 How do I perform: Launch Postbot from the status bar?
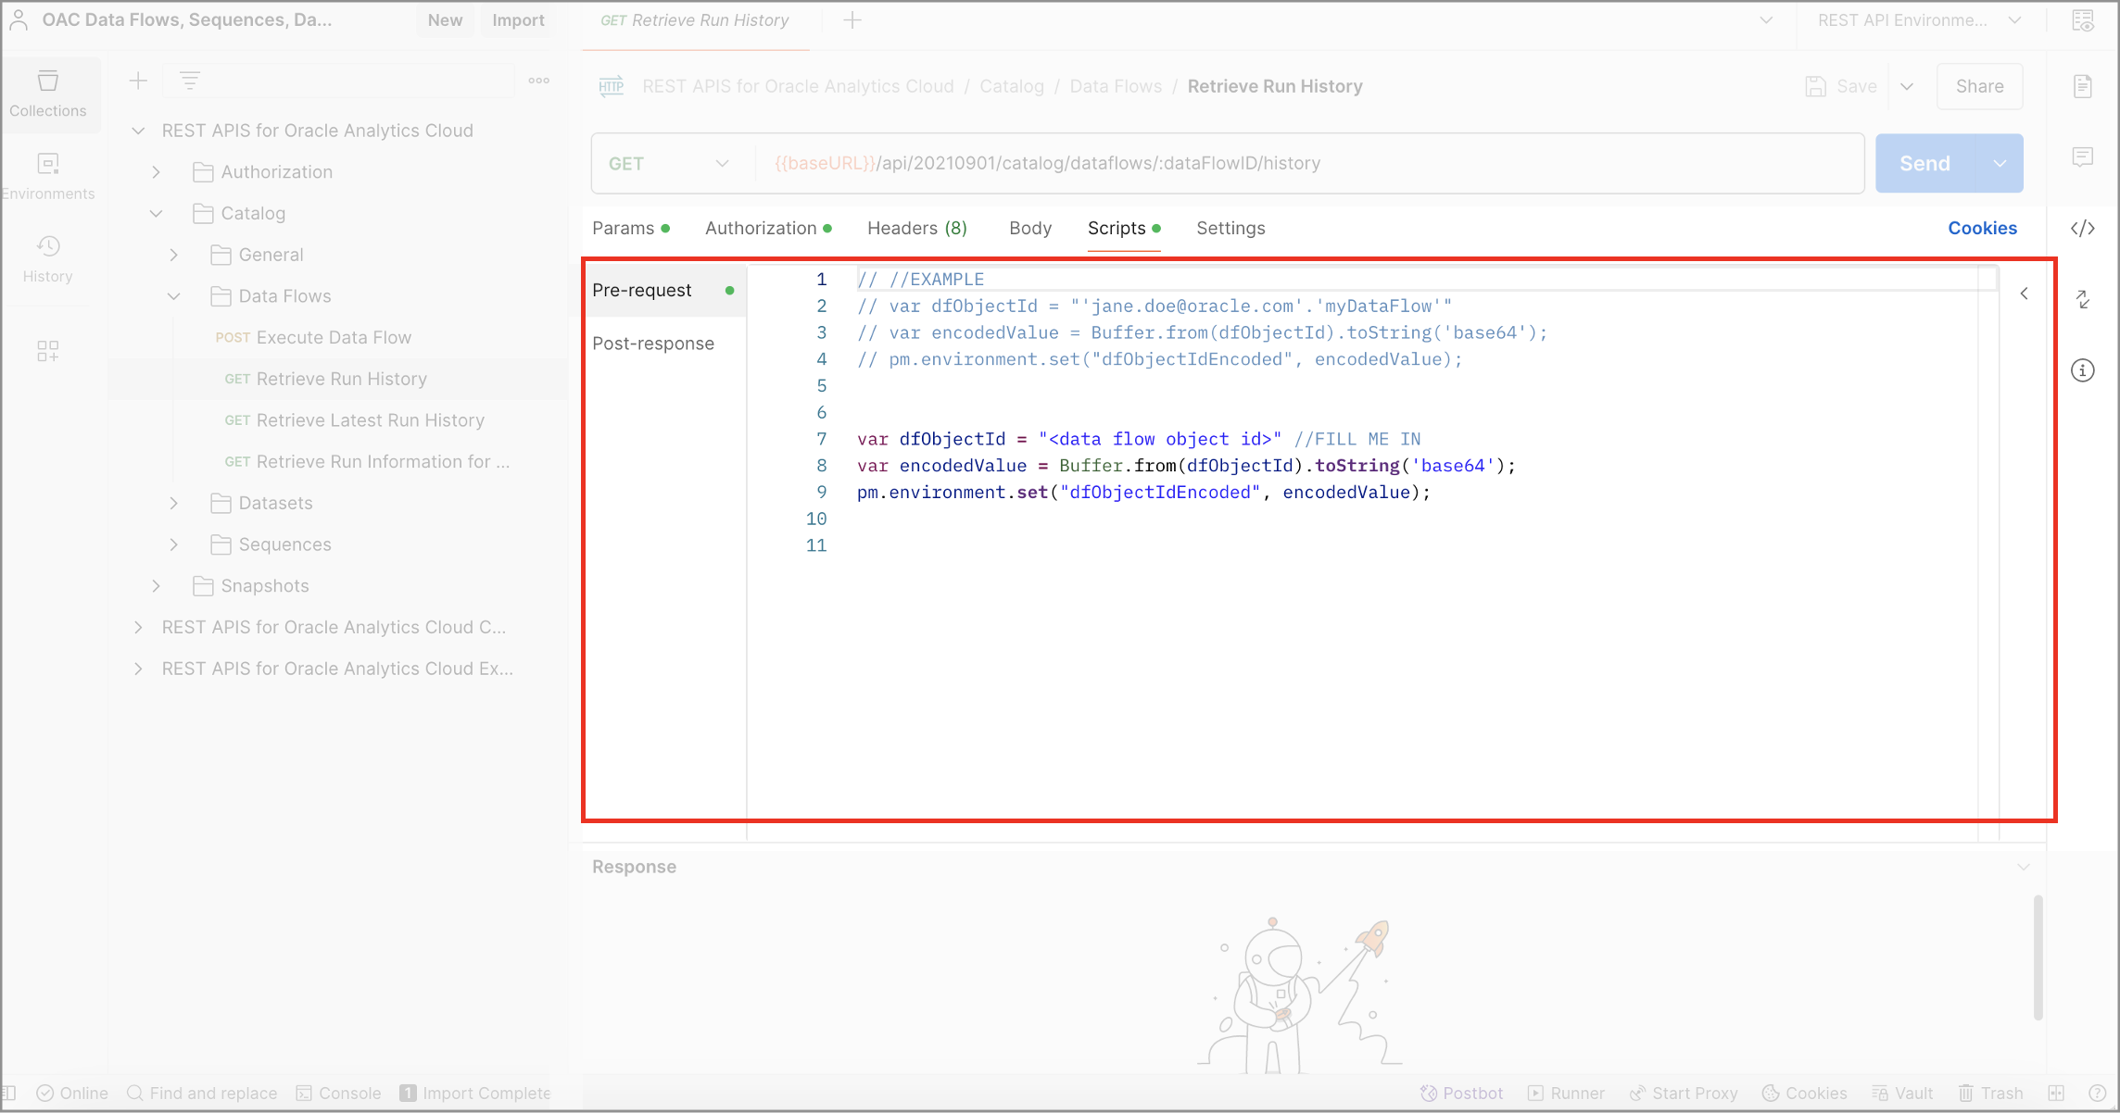1462,1093
